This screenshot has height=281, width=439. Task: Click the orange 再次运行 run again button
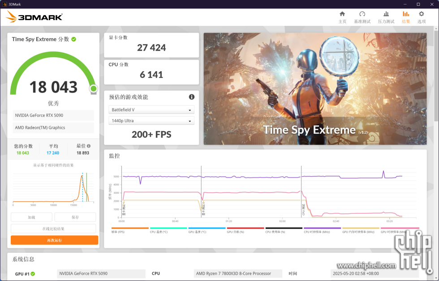[x=54, y=240]
